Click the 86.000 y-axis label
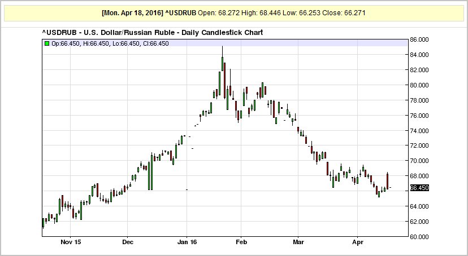 click(419, 39)
